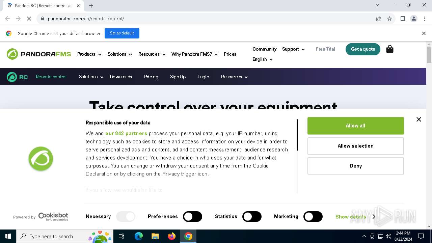Click Chrome icon on taskbar
This screenshot has width=432, height=243.
tap(188, 236)
